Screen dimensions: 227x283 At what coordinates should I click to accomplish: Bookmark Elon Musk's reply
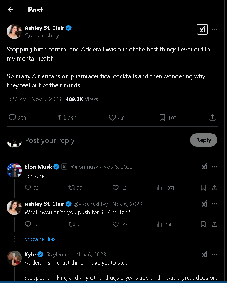(x=203, y=188)
